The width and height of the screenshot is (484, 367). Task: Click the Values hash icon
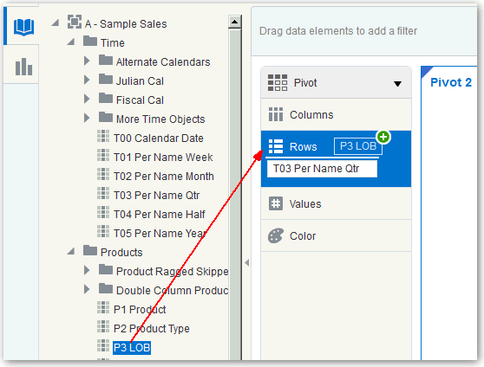(276, 203)
